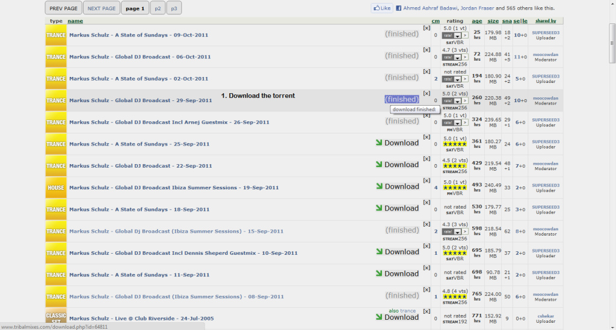Go to the p2 page tab
The width and height of the screenshot is (616, 330).
coord(158,8)
